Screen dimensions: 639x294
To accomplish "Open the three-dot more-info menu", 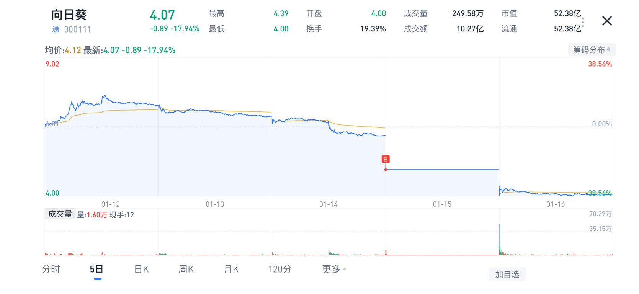I will pos(583,22).
